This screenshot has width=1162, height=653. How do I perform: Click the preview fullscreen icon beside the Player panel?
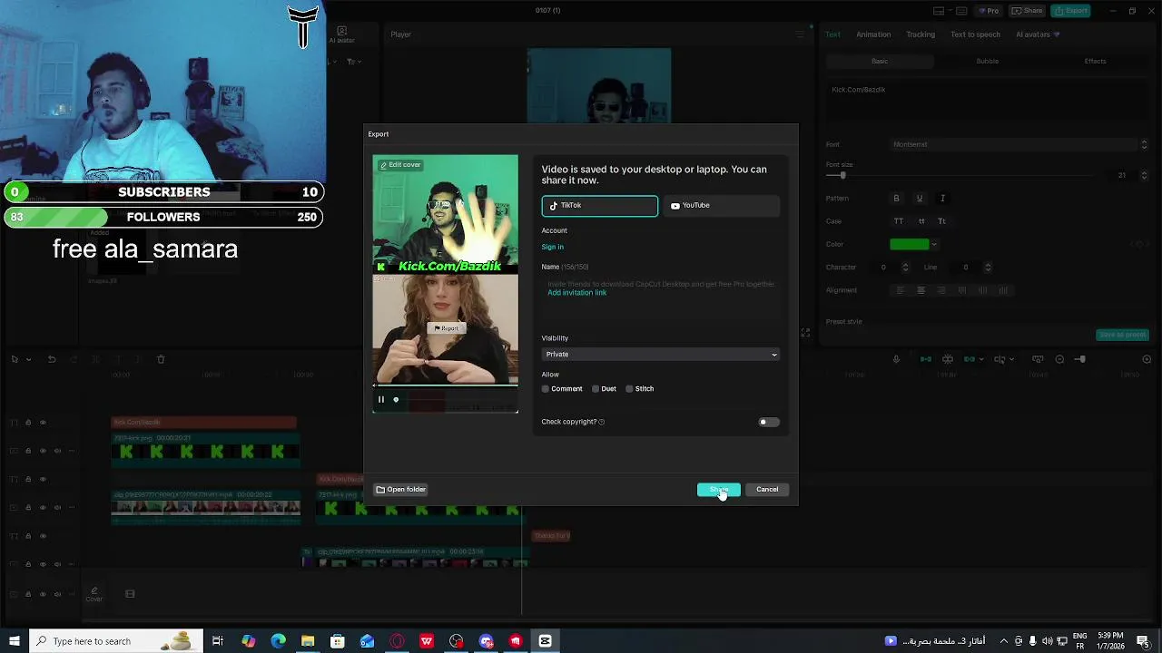pos(805,333)
